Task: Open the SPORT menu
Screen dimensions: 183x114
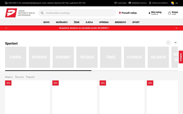Action: 136,22
